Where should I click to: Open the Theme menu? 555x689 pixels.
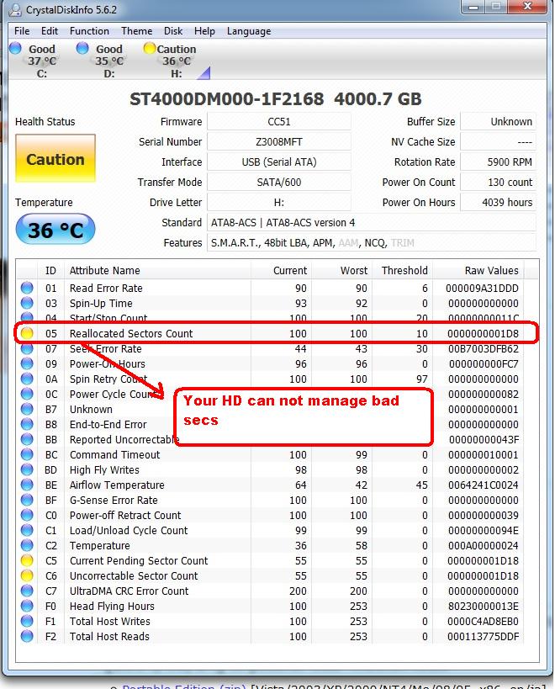[x=136, y=31]
